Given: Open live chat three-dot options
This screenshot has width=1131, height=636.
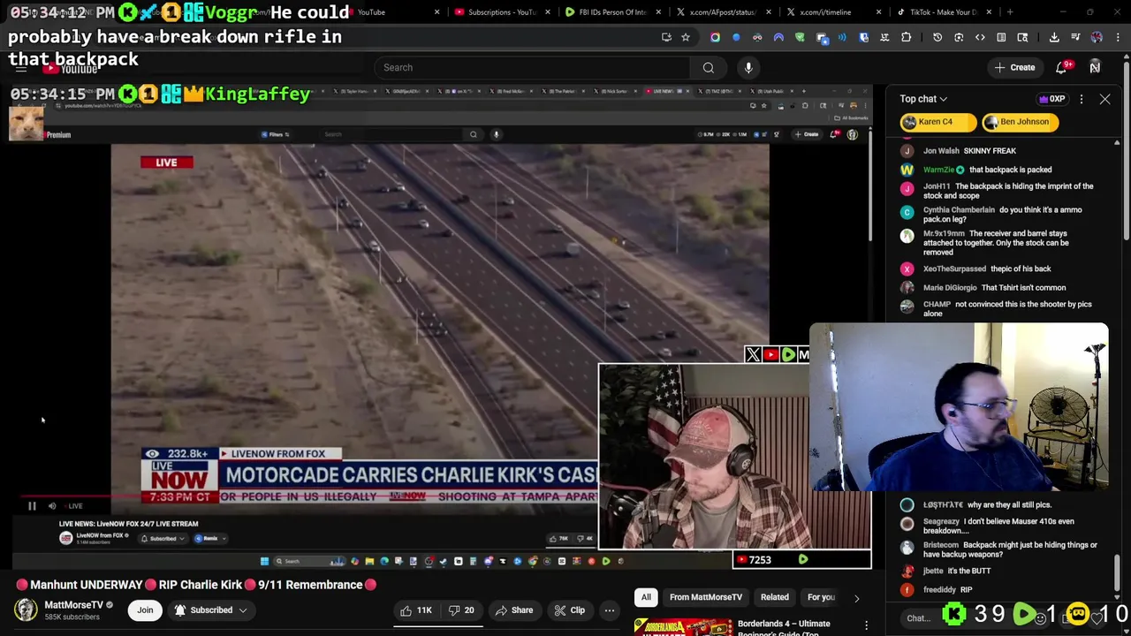Looking at the screenshot, I should [1082, 99].
